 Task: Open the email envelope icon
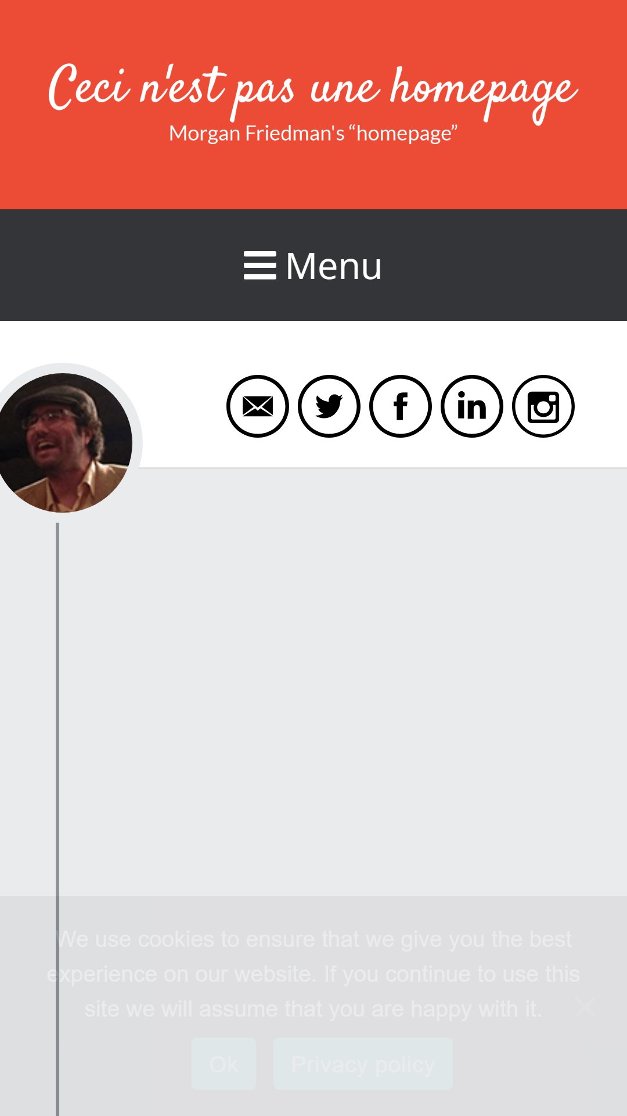pos(258,406)
